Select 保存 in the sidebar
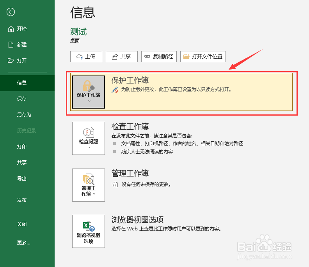309x267 pixels. 27,99
